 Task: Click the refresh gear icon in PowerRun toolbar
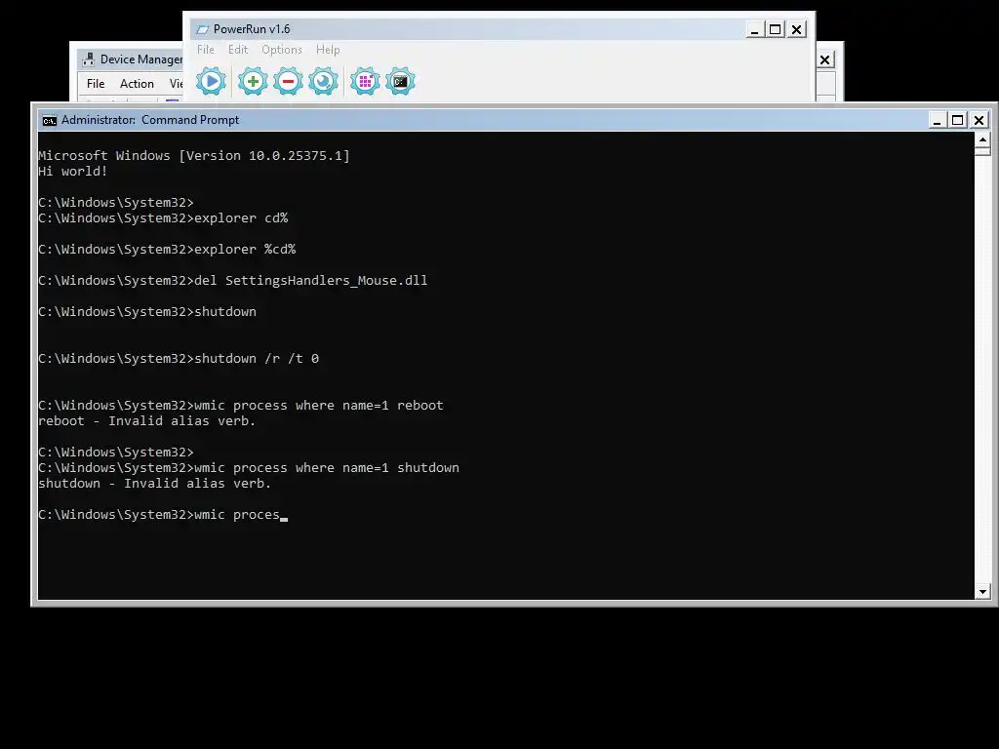click(323, 82)
